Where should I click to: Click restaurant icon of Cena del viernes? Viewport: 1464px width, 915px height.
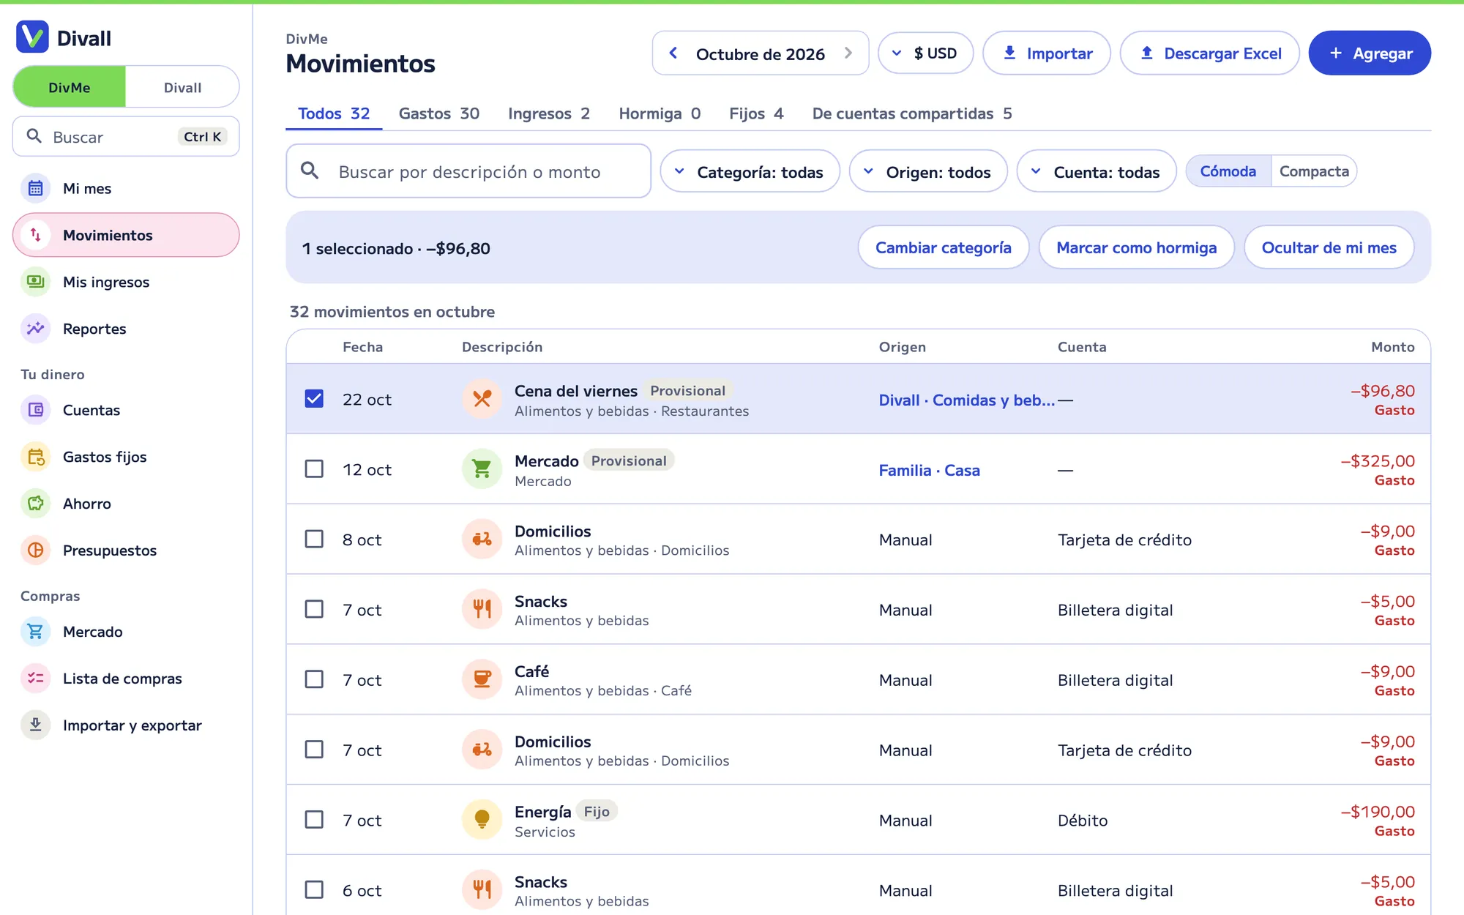[x=482, y=399]
